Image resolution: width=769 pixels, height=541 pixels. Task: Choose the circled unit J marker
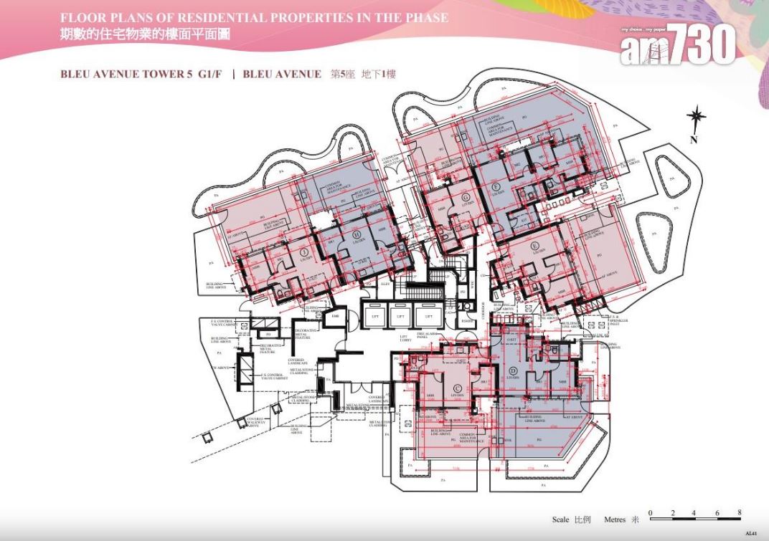[x=304, y=252]
